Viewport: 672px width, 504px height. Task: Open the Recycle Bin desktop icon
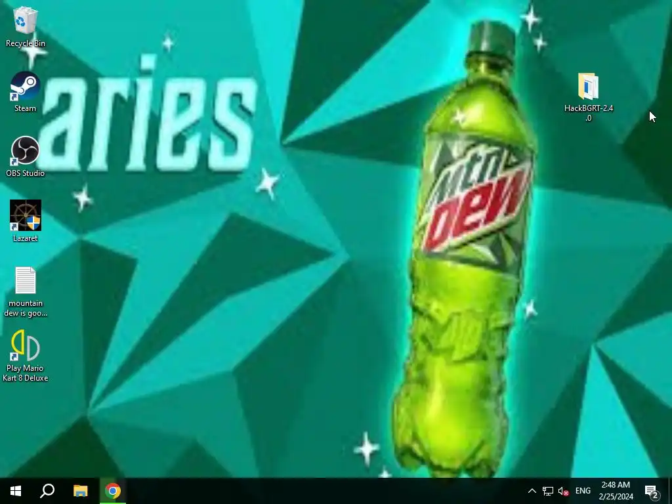(x=26, y=26)
